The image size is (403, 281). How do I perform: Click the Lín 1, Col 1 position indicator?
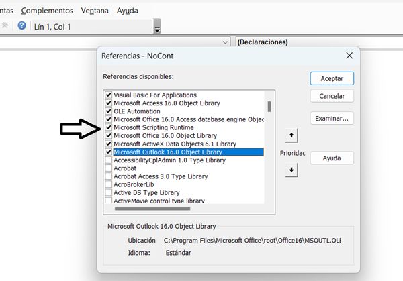[x=52, y=27]
